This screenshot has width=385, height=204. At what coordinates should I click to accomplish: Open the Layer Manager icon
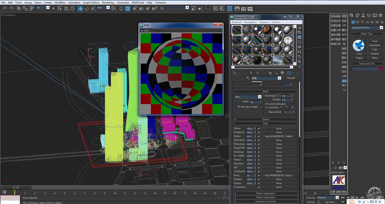(208, 8)
